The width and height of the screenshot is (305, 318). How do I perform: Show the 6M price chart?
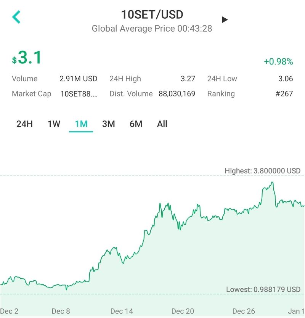(136, 124)
